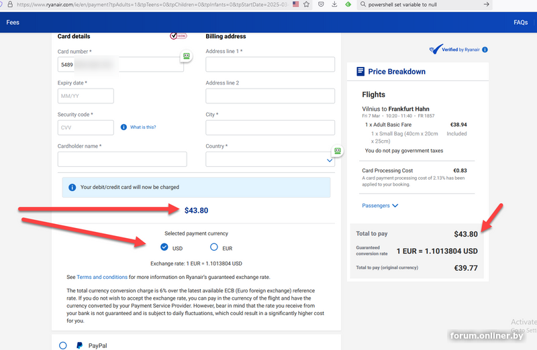Click the lock icon in address bar

[x=10, y=5]
